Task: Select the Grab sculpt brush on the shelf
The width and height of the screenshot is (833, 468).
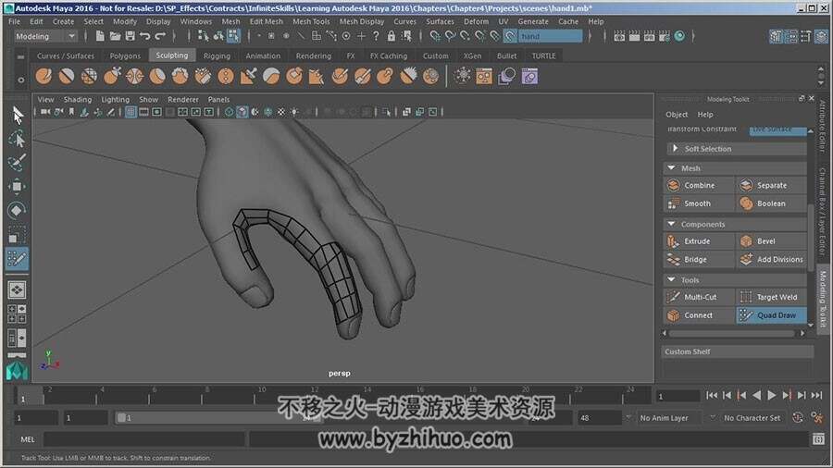Action: 112,77
